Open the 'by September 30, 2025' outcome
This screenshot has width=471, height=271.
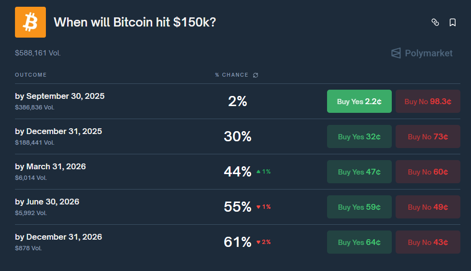click(x=59, y=96)
